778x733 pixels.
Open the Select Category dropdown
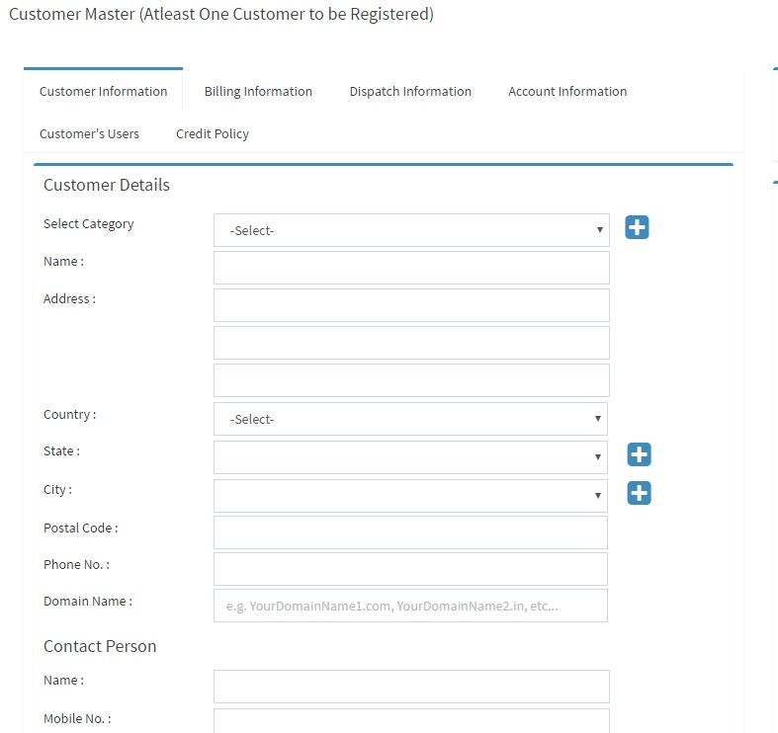click(411, 230)
